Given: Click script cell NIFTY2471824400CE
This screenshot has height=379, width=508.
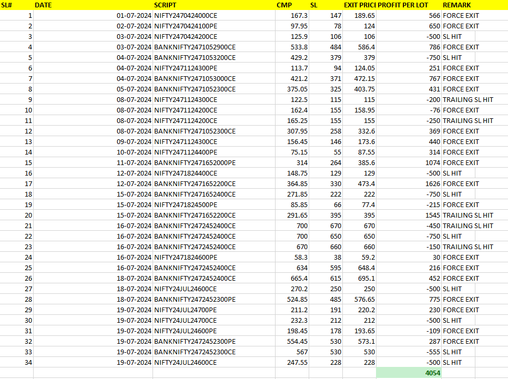Looking at the screenshot, I should coord(214,173).
